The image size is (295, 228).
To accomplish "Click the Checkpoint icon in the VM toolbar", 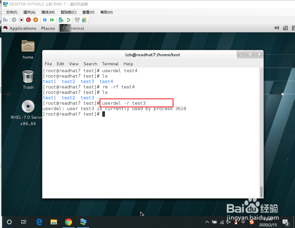I will (x=61, y=20).
